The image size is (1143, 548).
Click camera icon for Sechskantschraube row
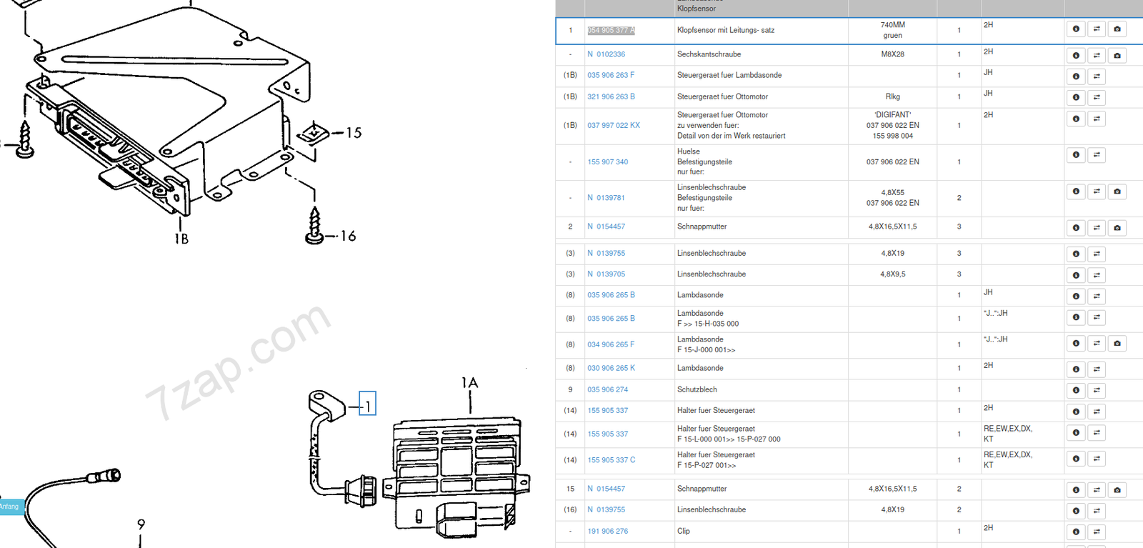point(1117,56)
